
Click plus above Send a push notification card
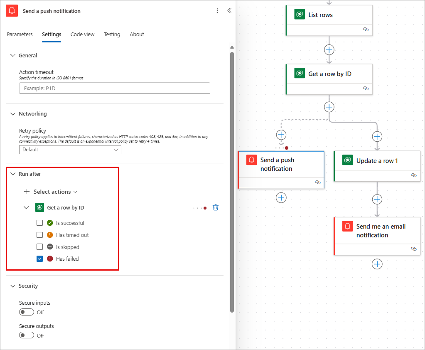(281, 135)
